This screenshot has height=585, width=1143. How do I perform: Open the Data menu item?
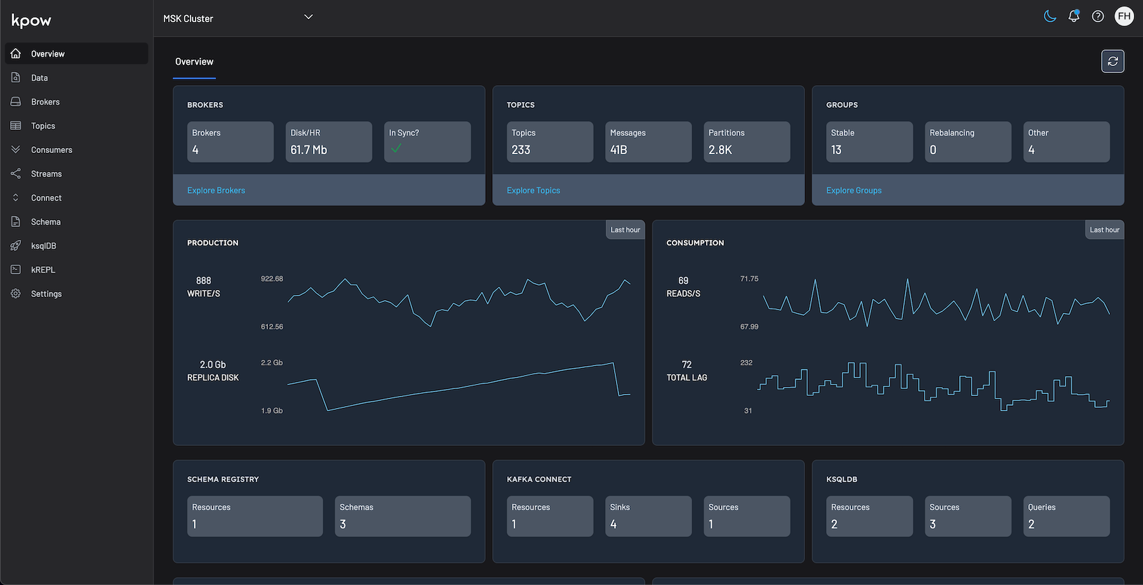click(40, 77)
